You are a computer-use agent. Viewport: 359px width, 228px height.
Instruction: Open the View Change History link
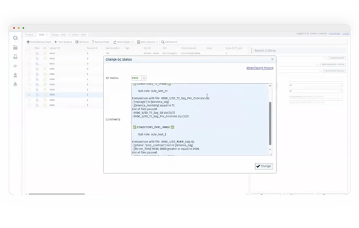pos(260,68)
